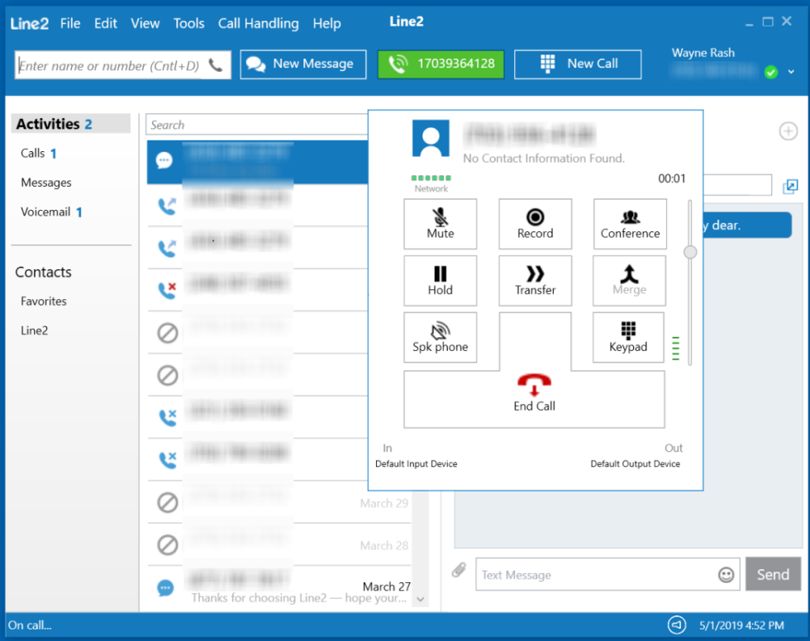Open the Tools menu
The width and height of the screenshot is (810, 641).
[188, 23]
